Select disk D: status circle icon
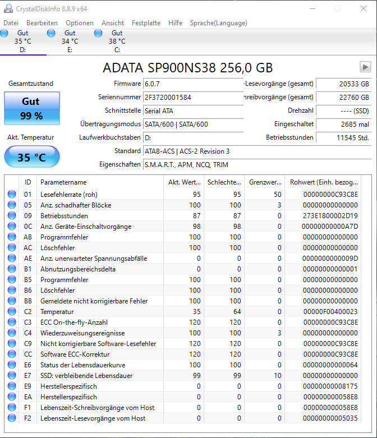The width and height of the screenshot is (377, 438). click(4, 33)
